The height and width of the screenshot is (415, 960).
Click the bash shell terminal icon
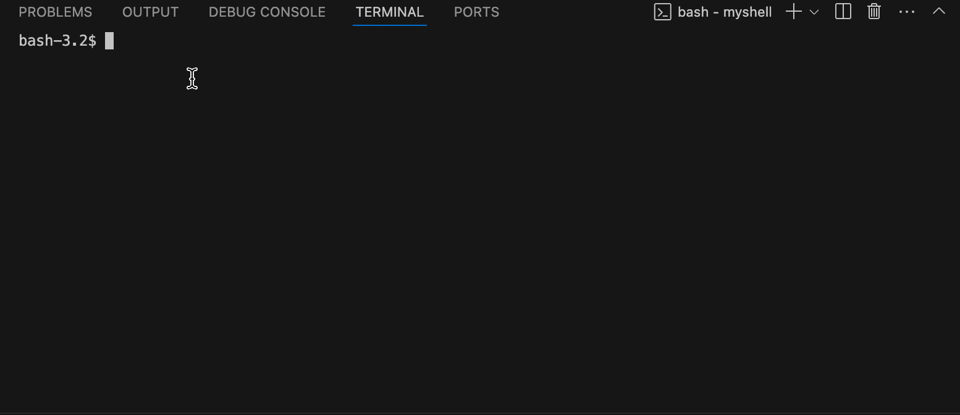[662, 12]
